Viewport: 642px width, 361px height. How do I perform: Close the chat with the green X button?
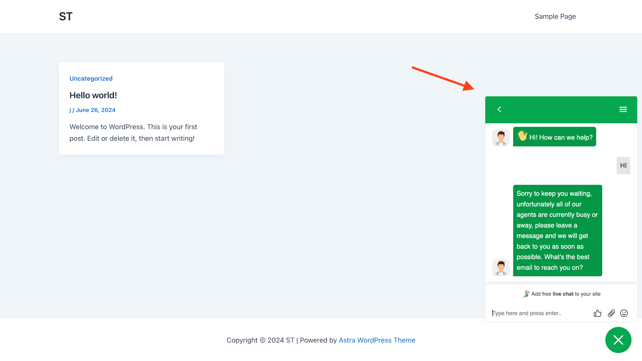618,340
